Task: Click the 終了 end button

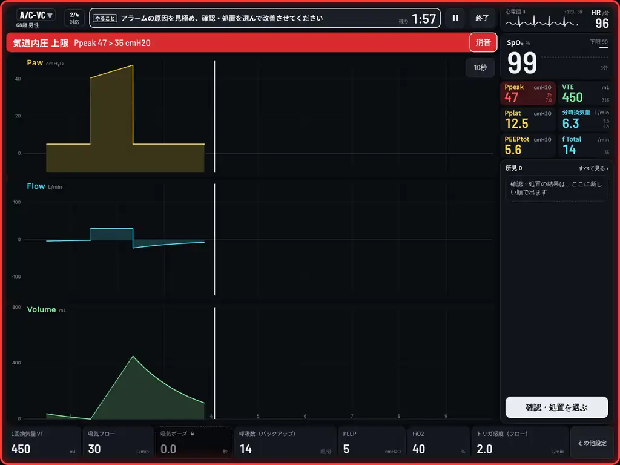Action: (x=482, y=18)
